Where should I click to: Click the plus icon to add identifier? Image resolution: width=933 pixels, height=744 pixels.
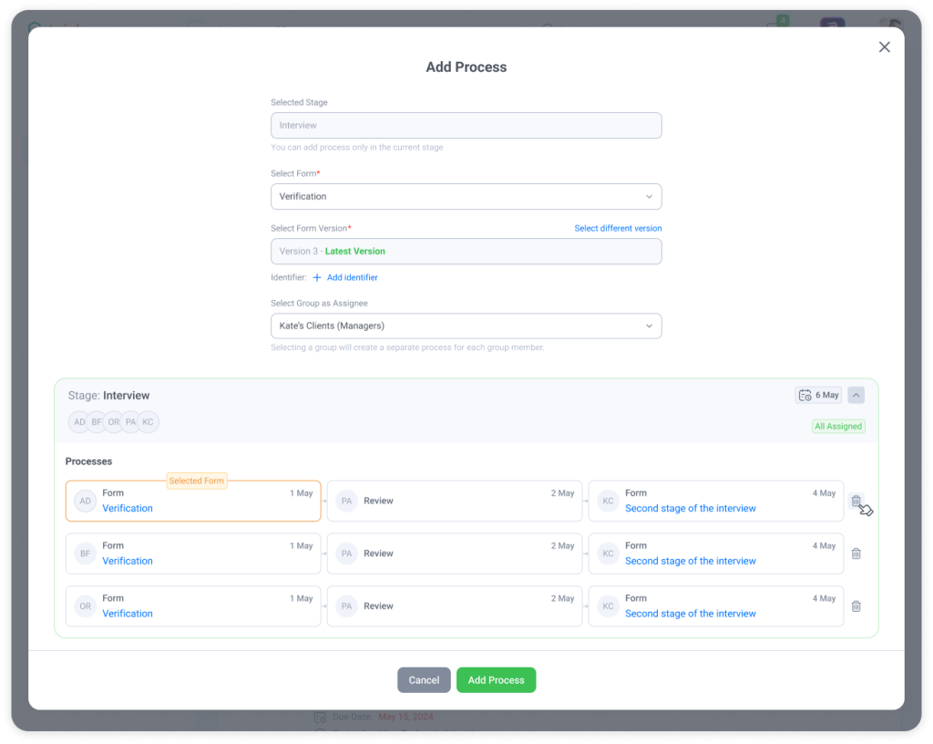pos(314,277)
